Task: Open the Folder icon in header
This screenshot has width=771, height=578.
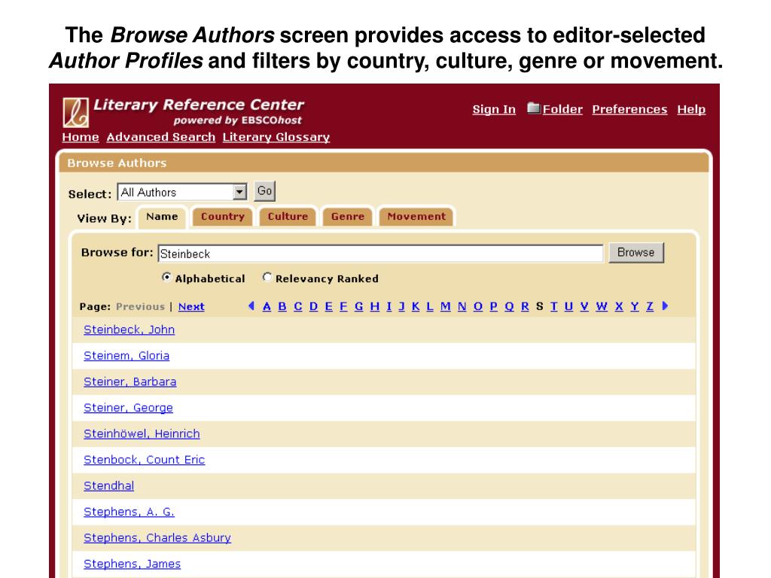Action: click(534, 108)
